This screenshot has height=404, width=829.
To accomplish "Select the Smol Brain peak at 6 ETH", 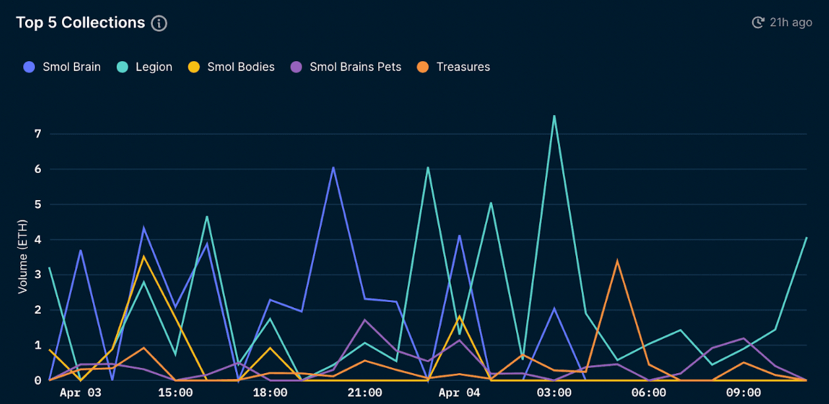I will (x=333, y=168).
